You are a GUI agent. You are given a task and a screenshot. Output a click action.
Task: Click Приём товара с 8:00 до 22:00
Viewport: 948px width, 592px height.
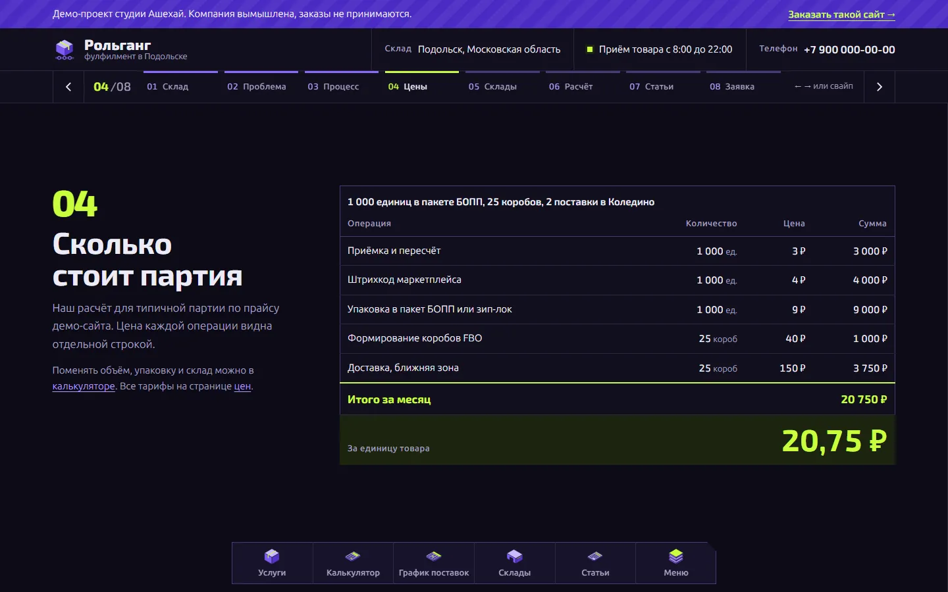pyautogui.click(x=666, y=49)
